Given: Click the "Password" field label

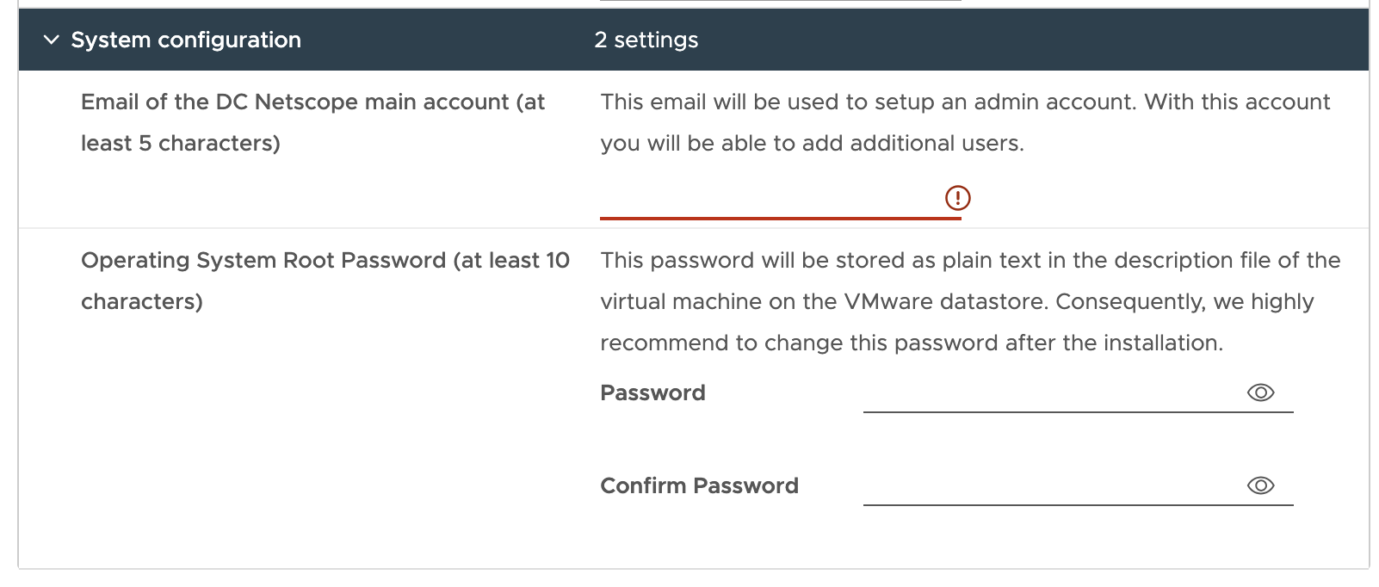Looking at the screenshot, I should [652, 393].
